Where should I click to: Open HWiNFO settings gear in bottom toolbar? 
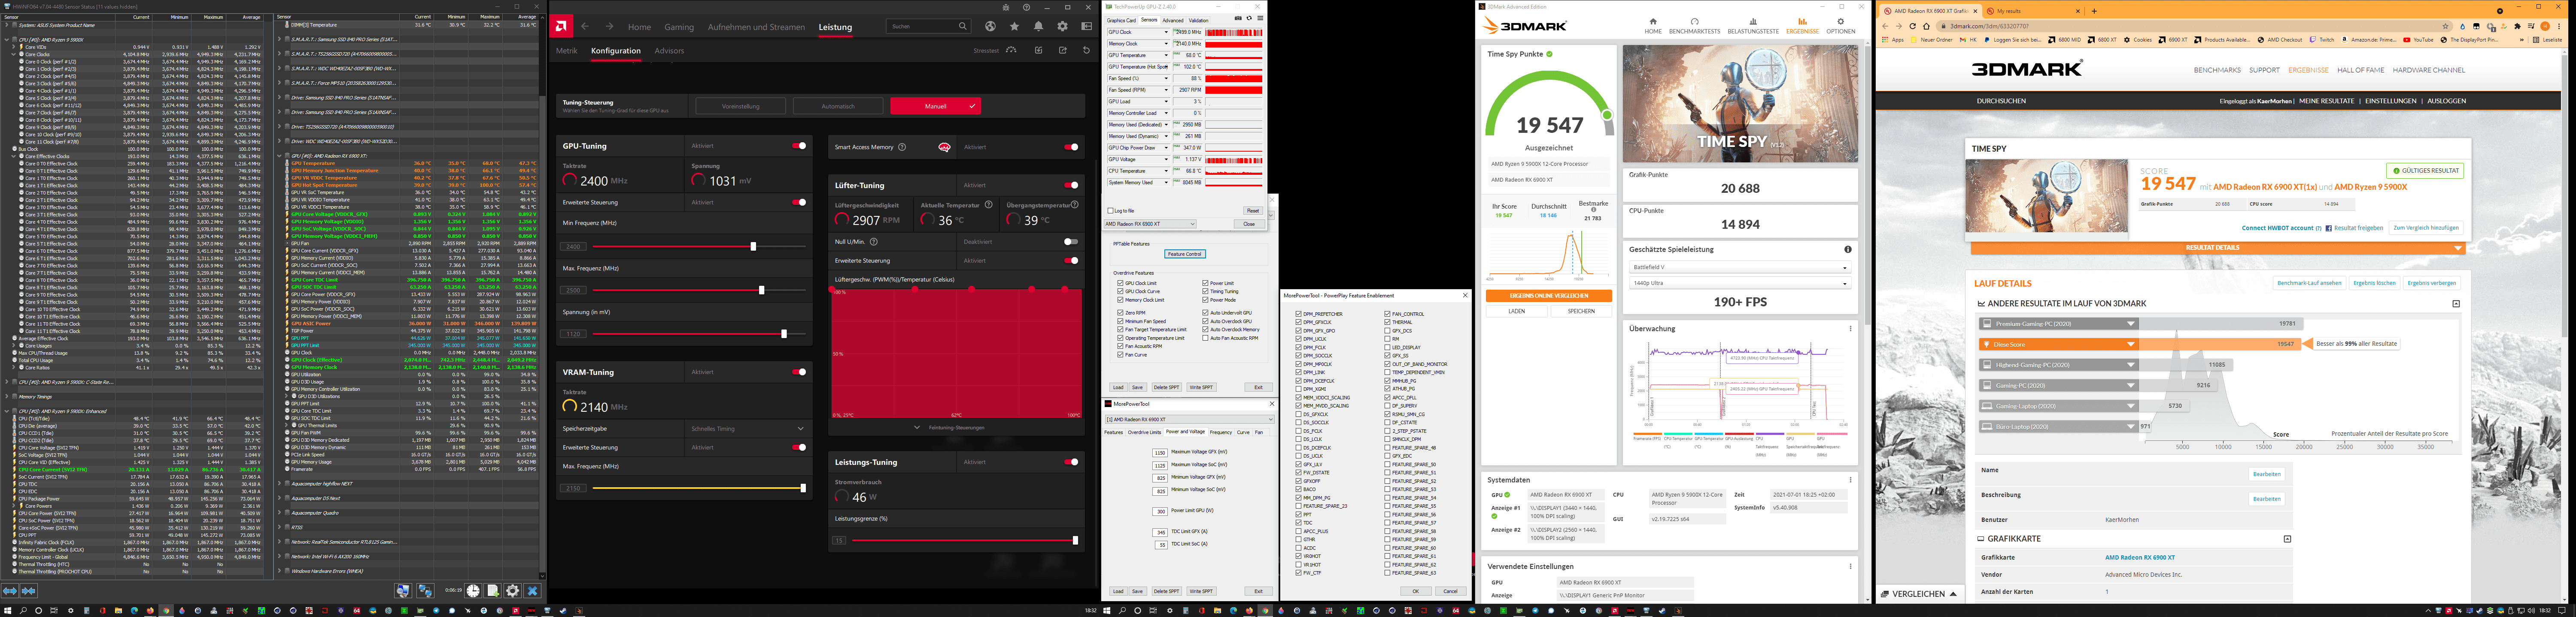tap(512, 591)
